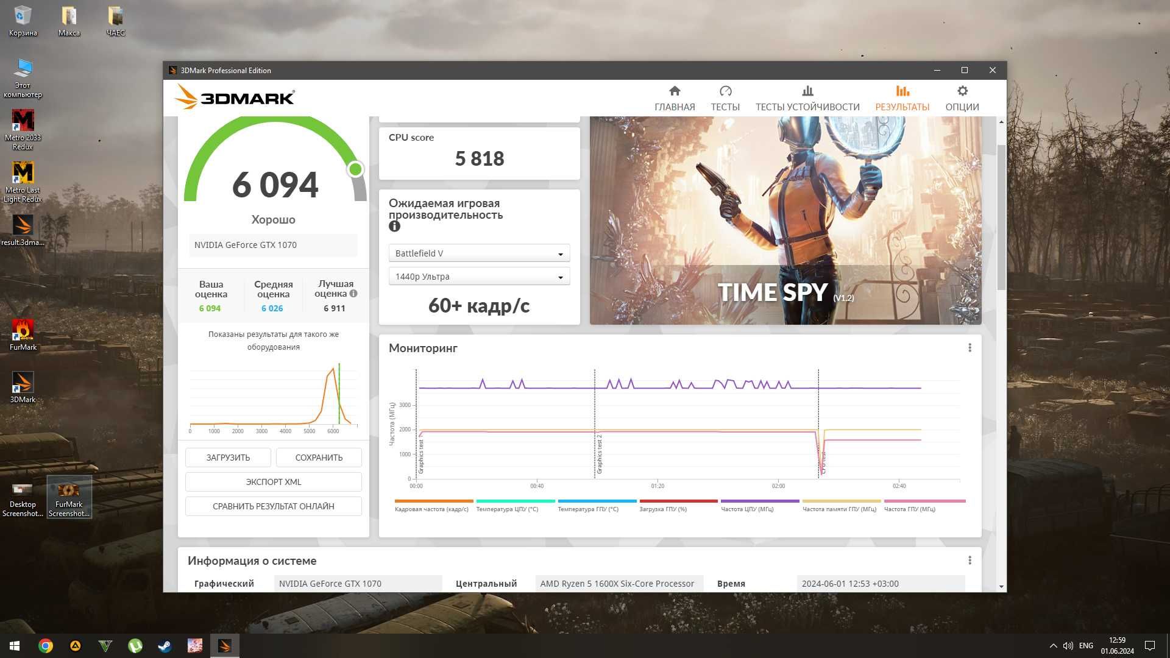Viewport: 1170px width, 658px height.
Task: Open the Battlefield V game dropdown
Action: [x=479, y=253]
